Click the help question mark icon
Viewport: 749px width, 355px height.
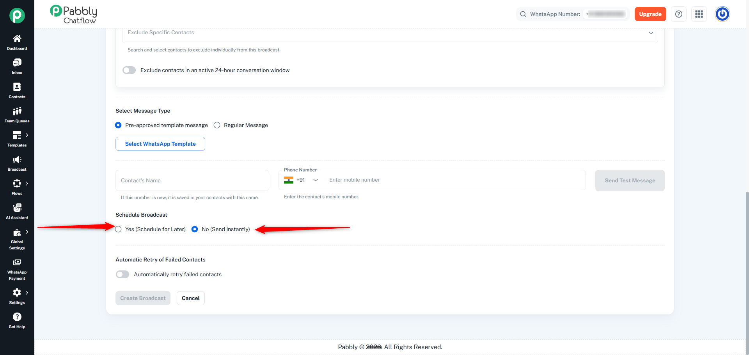679,14
